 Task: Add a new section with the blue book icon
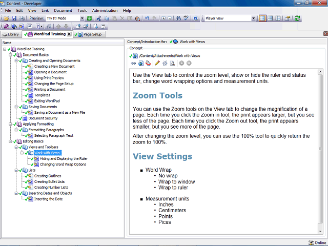point(14,26)
